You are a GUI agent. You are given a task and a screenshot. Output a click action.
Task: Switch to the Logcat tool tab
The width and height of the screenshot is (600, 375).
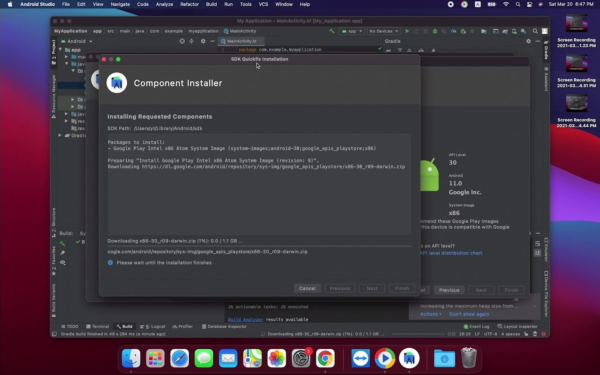pos(153,326)
